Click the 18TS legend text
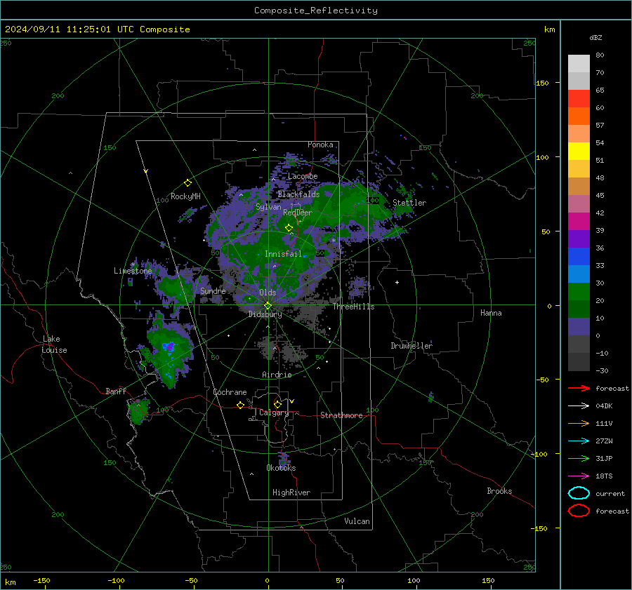632x590 pixels. point(604,476)
